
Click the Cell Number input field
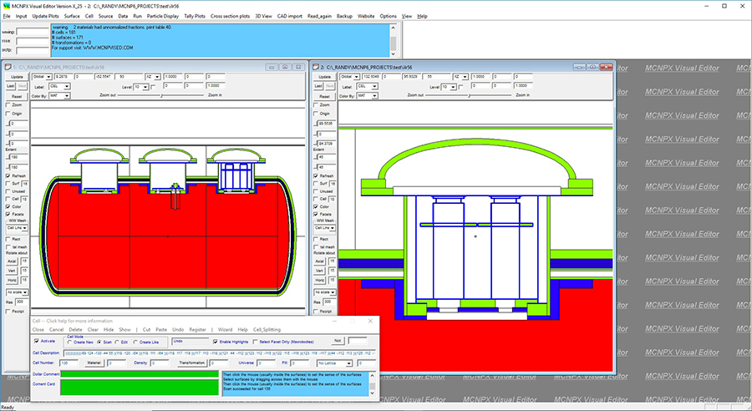tap(69, 363)
